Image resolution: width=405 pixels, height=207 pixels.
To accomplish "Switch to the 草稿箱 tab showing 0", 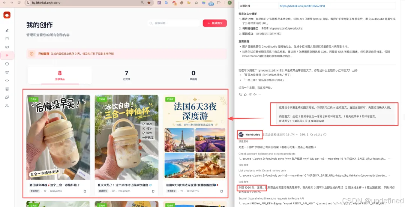I will tap(193, 75).
